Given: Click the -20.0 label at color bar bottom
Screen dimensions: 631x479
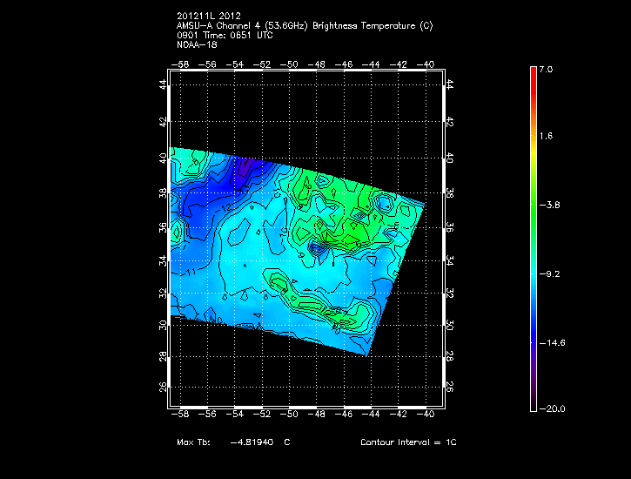Looking at the screenshot, I should coord(550,409).
